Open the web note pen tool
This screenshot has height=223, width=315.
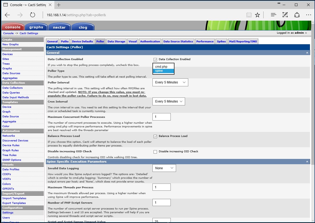(x=285, y=15)
